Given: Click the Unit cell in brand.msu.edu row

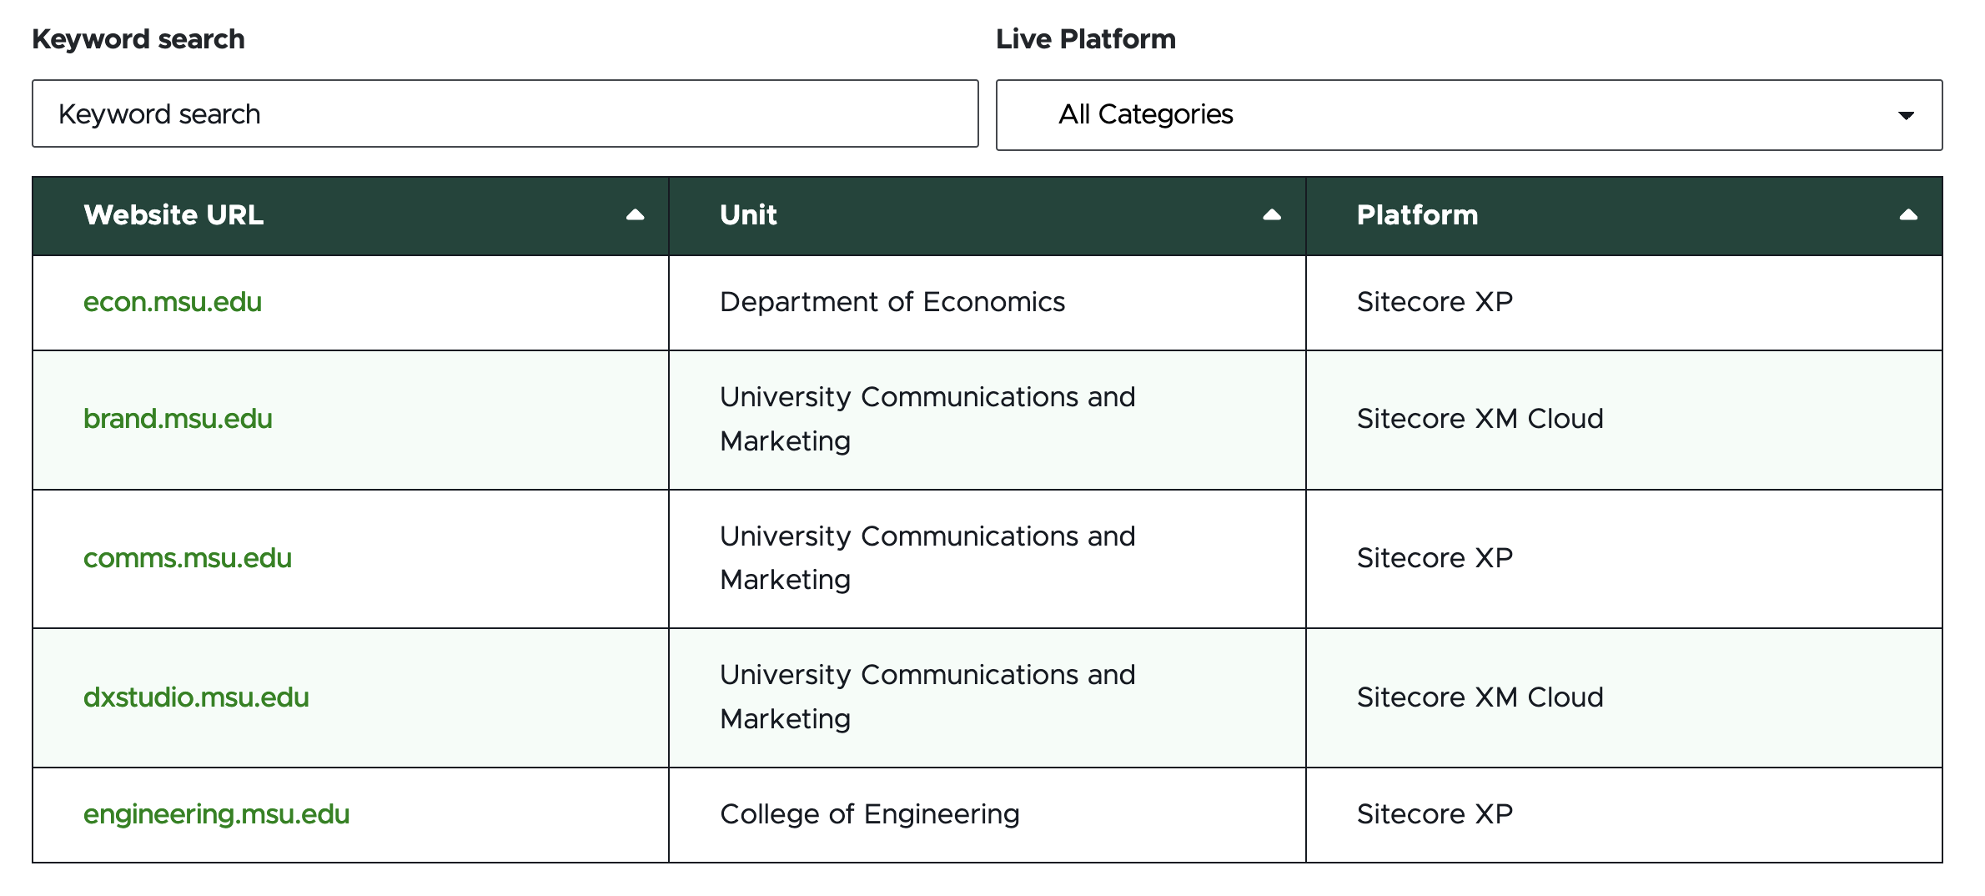Looking at the screenshot, I should point(987,420).
